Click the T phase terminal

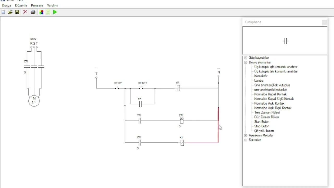pos(96,78)
